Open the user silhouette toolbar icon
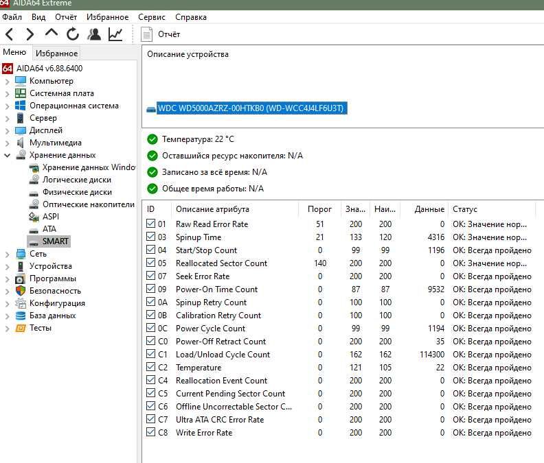Image resolution: width=544 pixels, height=463 pixels. click(x=94, y=34)
